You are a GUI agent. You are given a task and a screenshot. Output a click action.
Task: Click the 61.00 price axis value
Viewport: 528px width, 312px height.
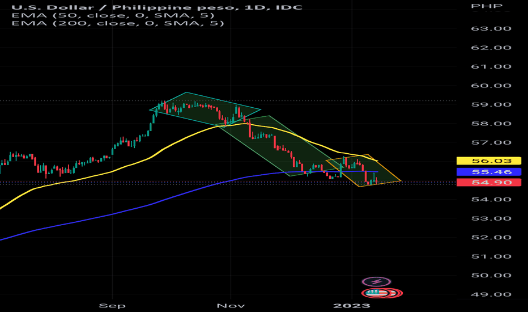click(x=491, y=67)
